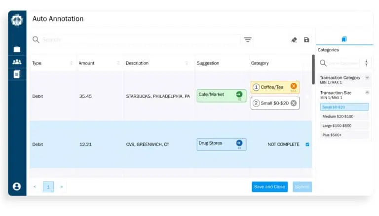Click the Category column header
379x216 pixels.
point(260,63)
